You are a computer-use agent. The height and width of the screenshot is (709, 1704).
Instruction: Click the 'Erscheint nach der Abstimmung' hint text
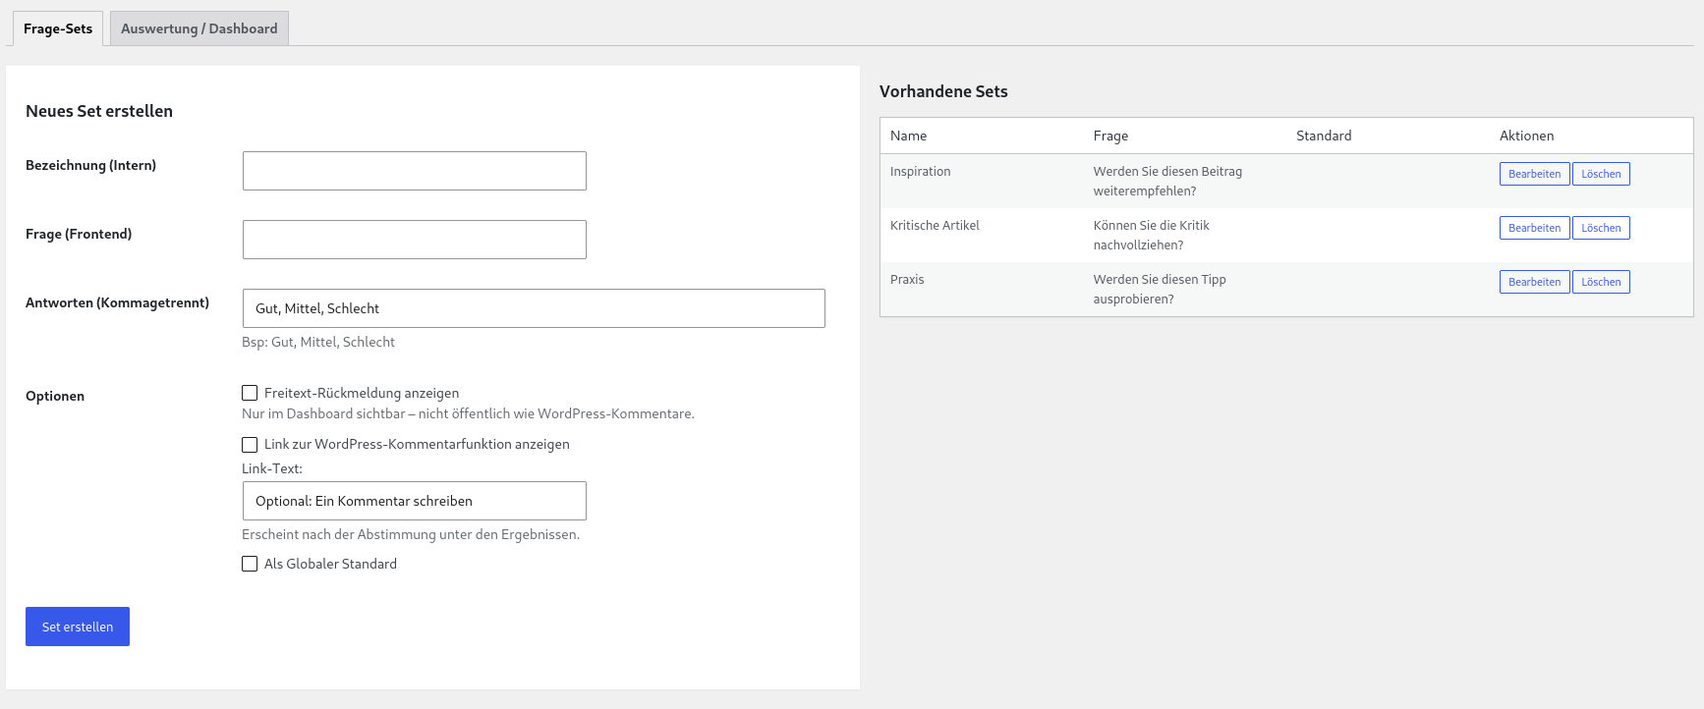click(x=411, y=535)
